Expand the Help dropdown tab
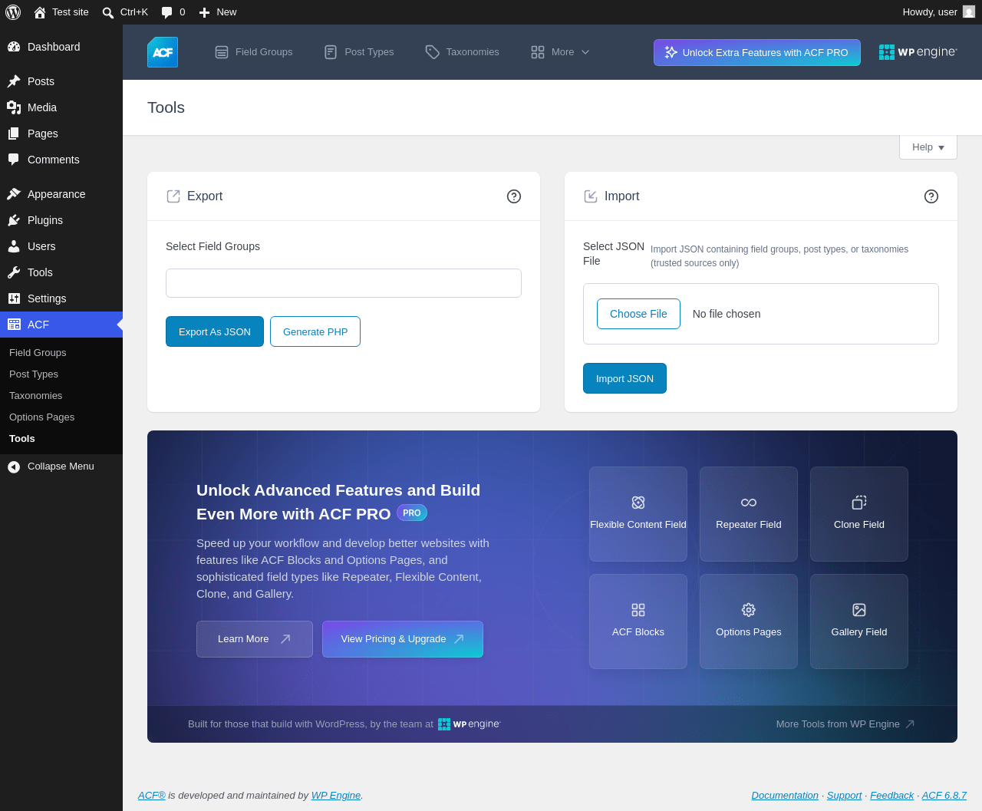The width and height of the screenshot is (982, 811). [928, 147]
